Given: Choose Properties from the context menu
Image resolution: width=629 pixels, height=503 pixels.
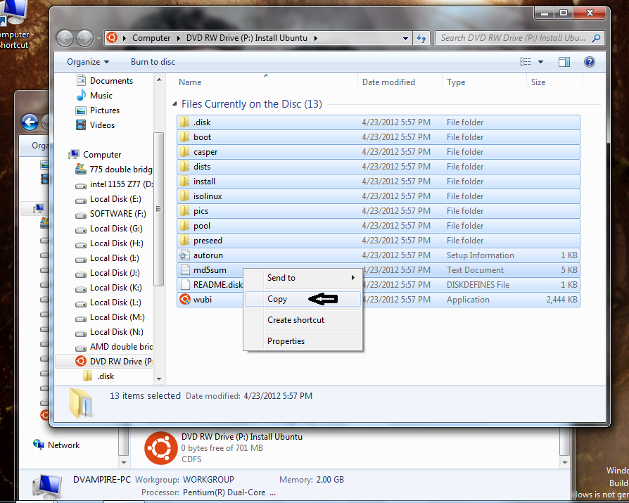Looking at the screenshot, I should pyautogui.click(x=303, y=341).
